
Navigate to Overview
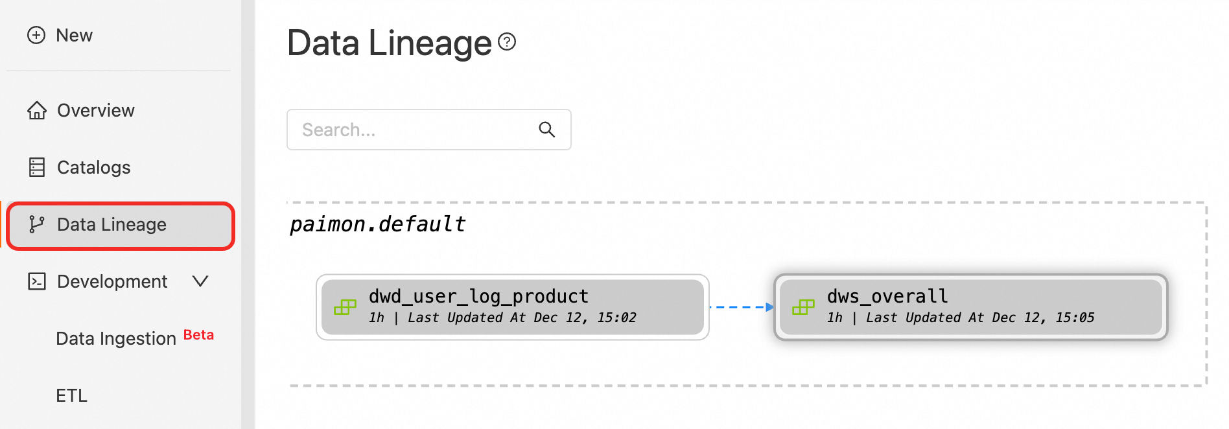click(96, 110)
